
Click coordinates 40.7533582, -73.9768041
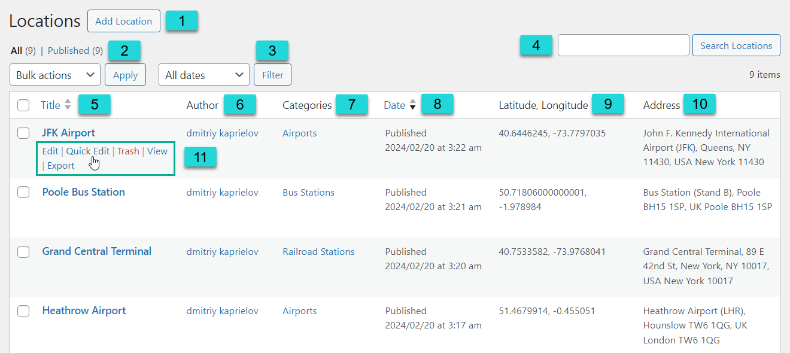(x=552, y=251)
